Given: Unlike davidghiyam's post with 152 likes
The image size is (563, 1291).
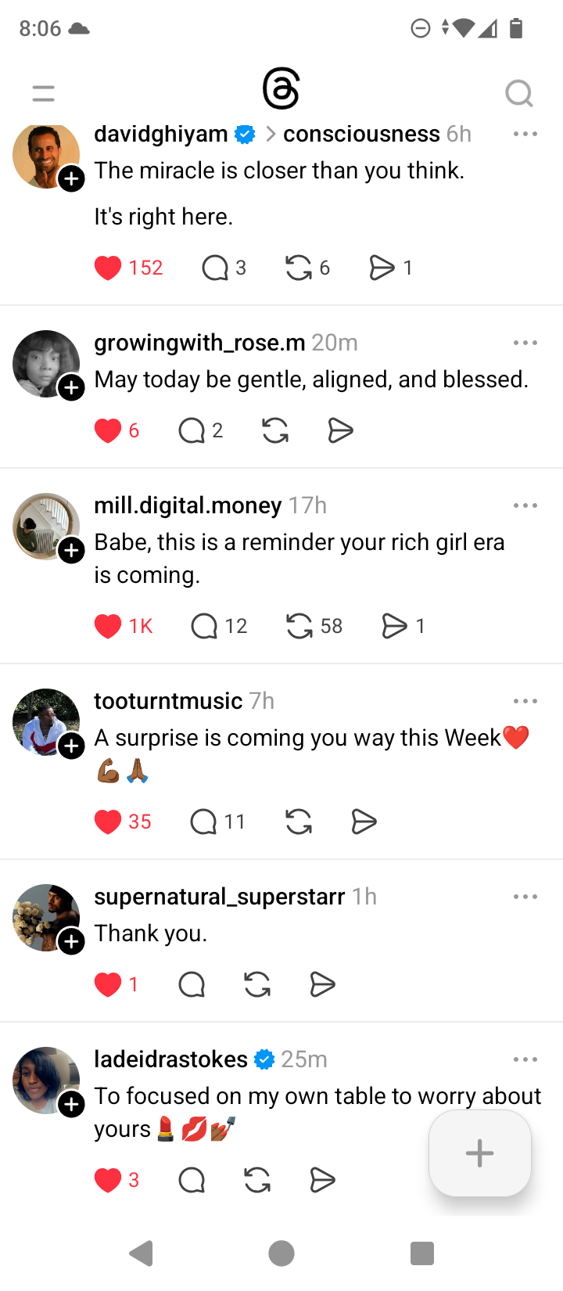Looking at the screenshot, I should (108, 268).
